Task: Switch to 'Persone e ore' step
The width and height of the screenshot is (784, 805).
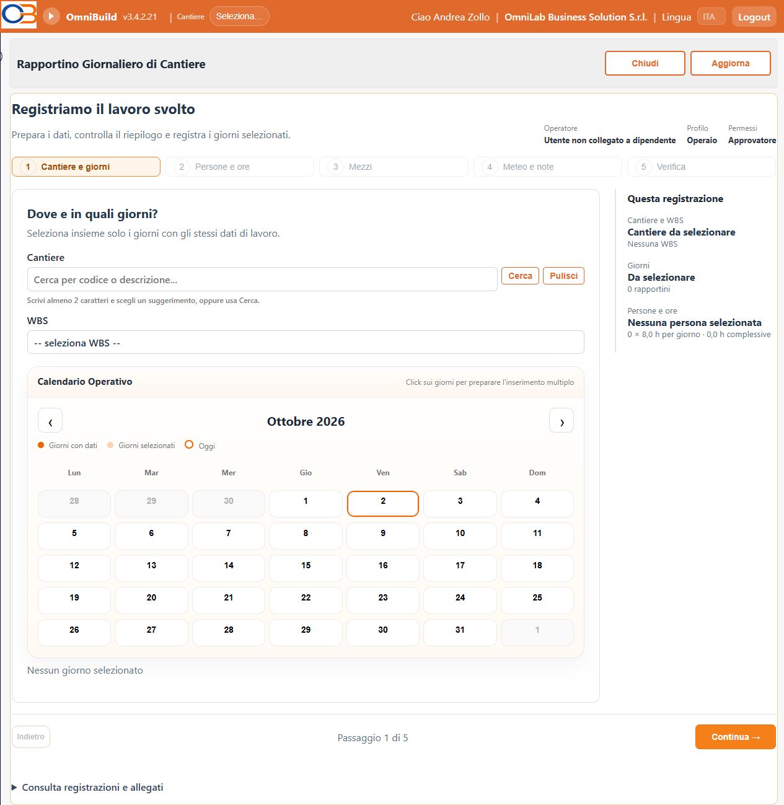Action: click(x=240, y=167)
